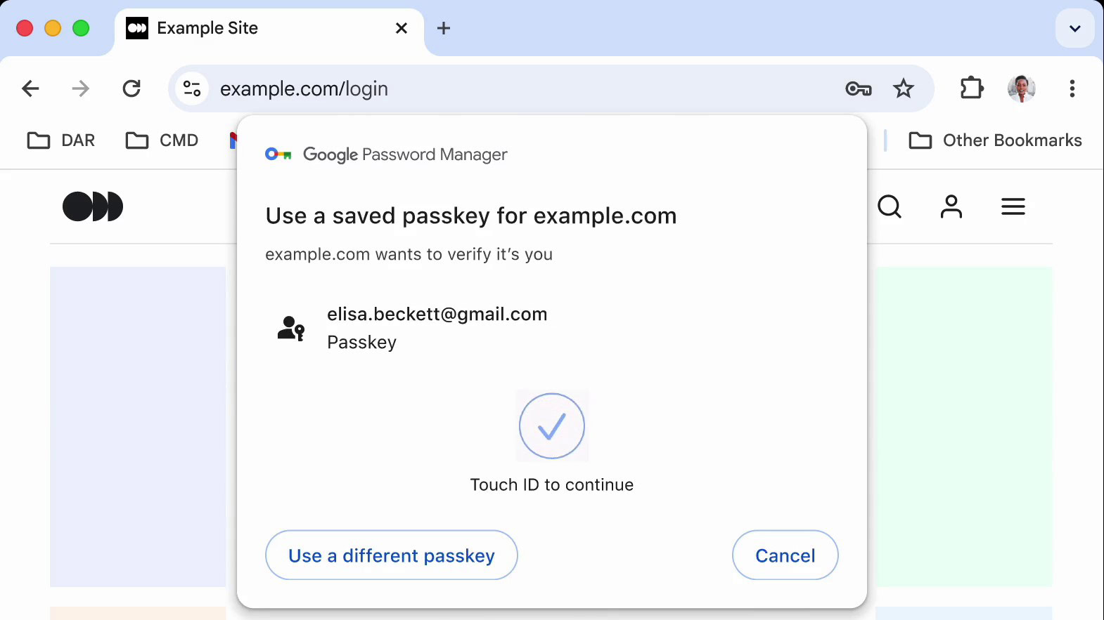Cancel the passkey dialog

785,555
